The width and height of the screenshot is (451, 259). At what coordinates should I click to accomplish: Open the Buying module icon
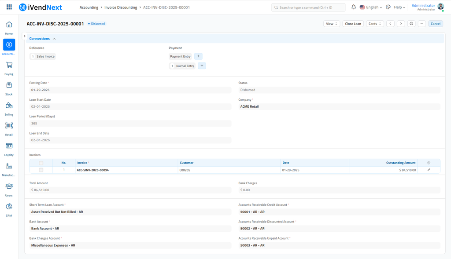9,65
